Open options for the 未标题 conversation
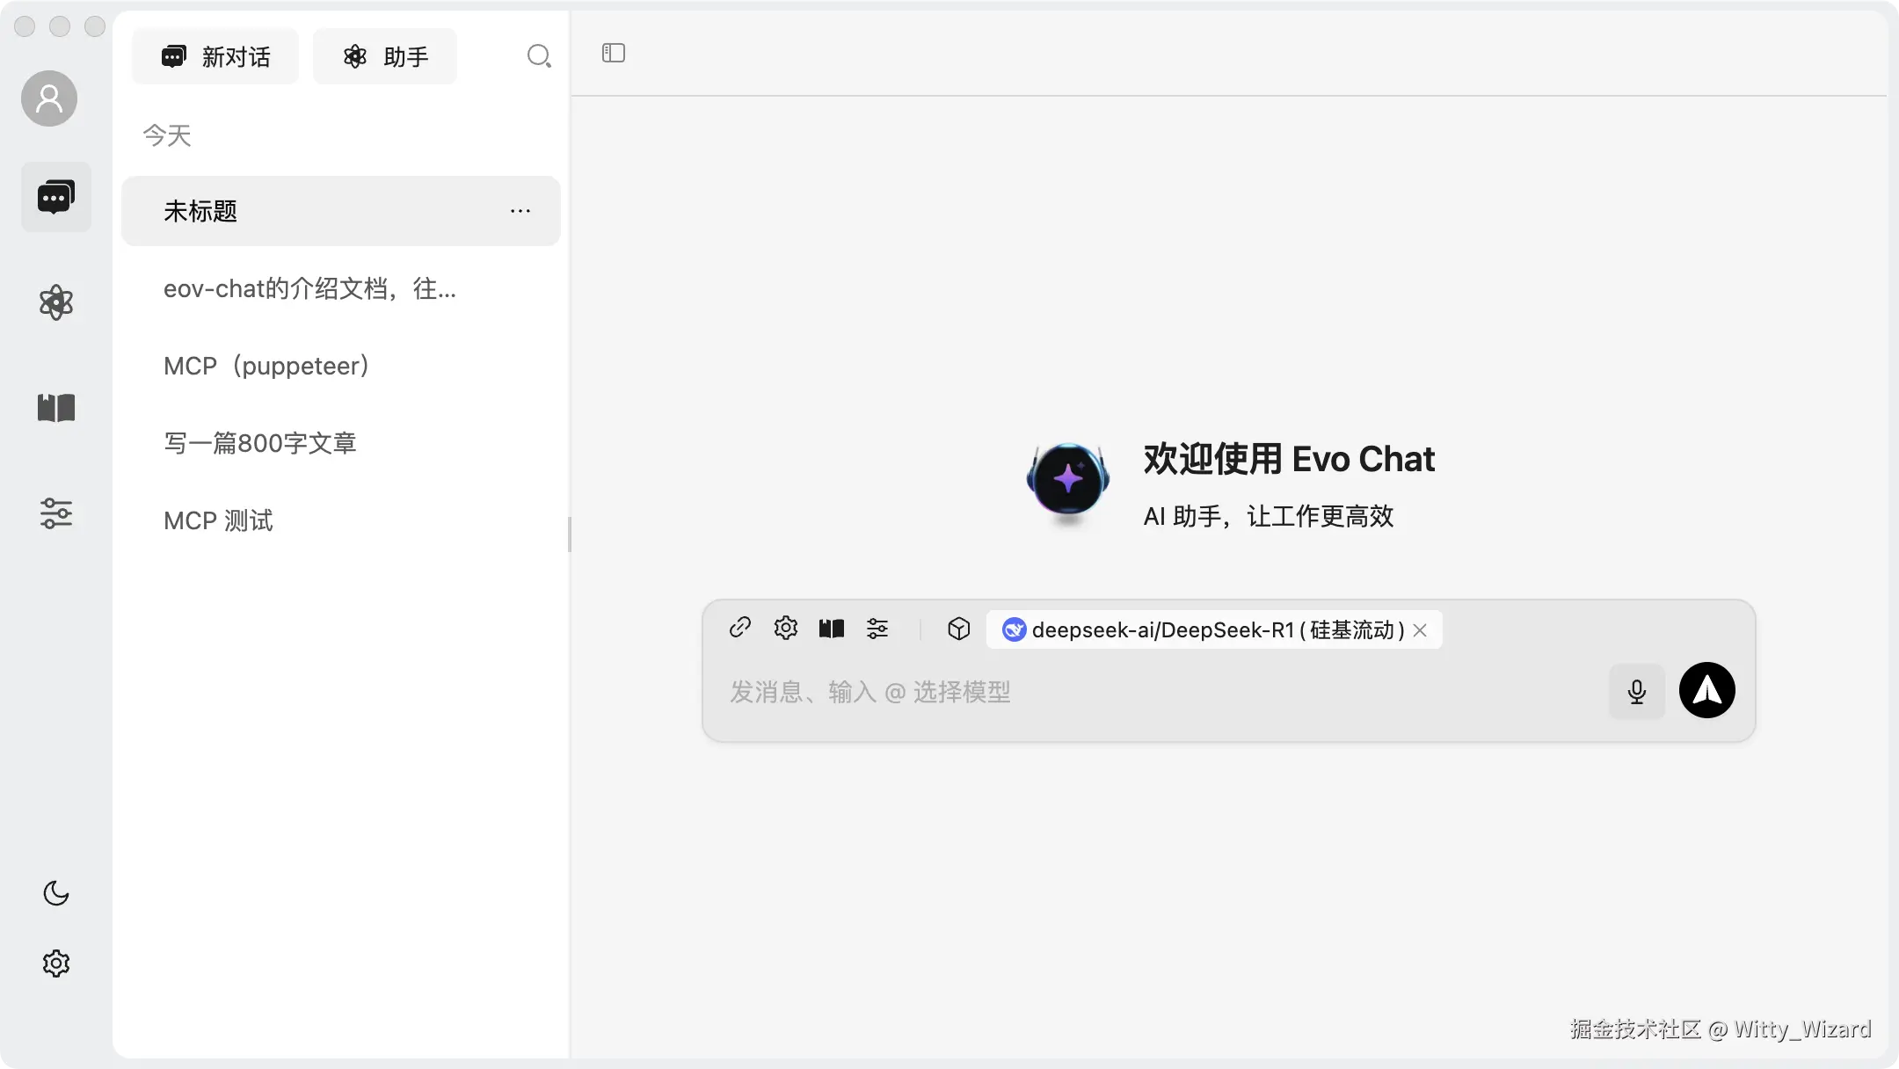The image size is (1899, 1069). pos(520,211)
